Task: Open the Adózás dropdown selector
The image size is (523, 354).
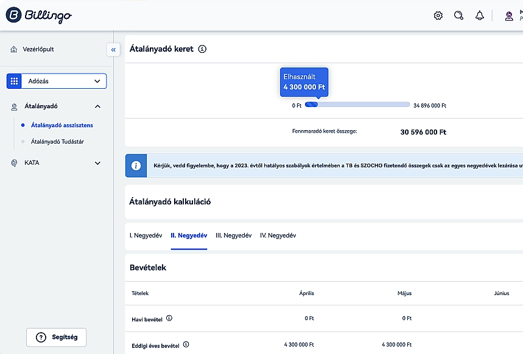Action: click(64, 81)
